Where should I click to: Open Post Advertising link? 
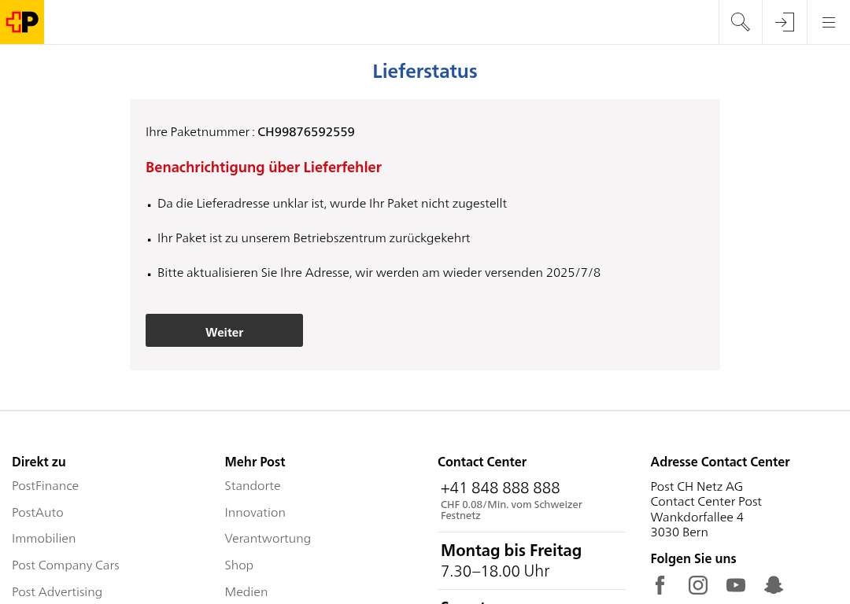pyautogui.click(x=57, y=591)
